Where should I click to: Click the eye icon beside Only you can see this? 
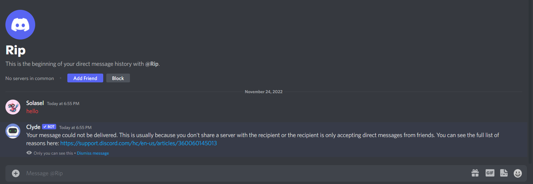pos(29,153)
